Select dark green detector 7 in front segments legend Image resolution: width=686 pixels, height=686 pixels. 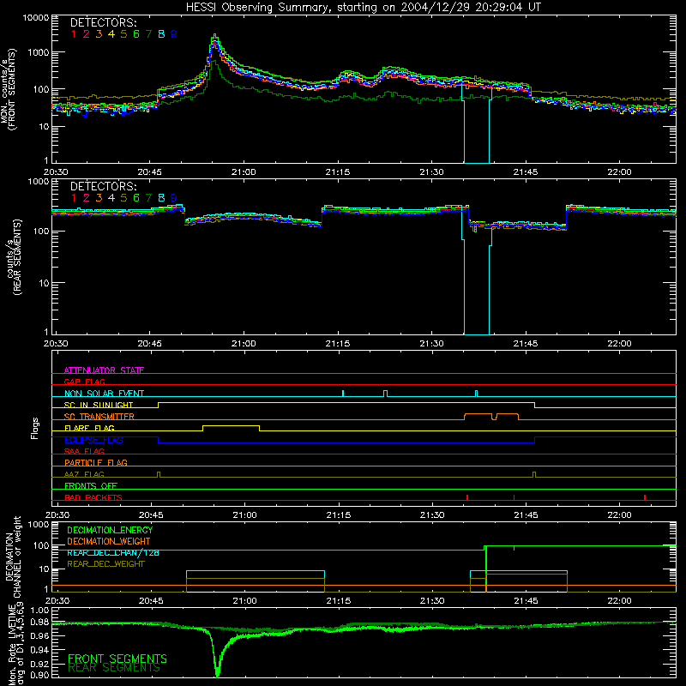(x=148, y=34)
